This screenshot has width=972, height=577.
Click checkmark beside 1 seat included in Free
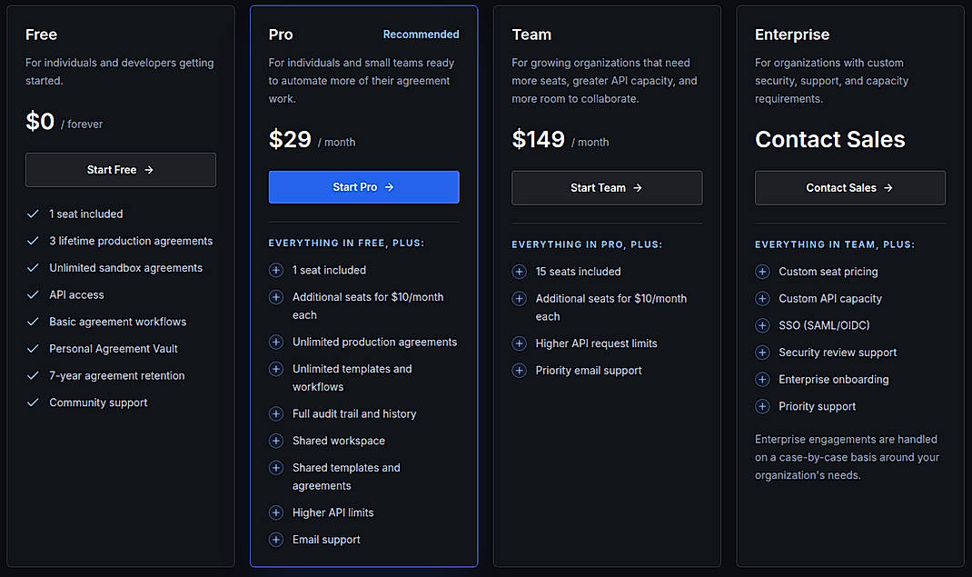[33, 214]
